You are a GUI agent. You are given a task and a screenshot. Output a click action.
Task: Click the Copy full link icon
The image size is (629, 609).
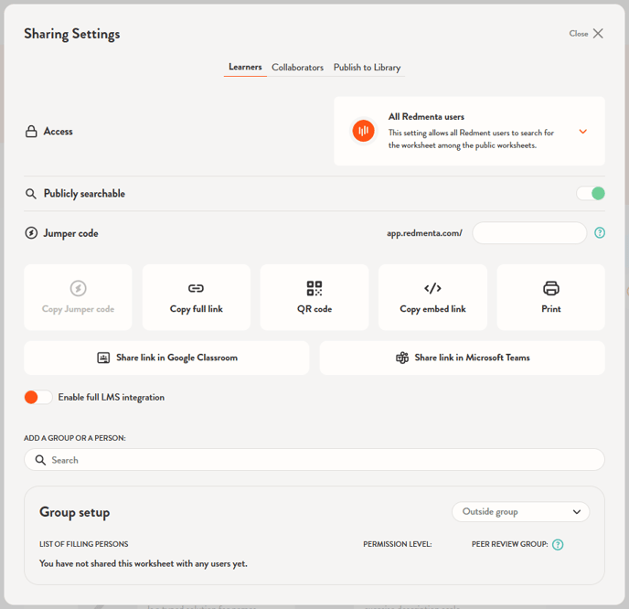pos(196,289)
